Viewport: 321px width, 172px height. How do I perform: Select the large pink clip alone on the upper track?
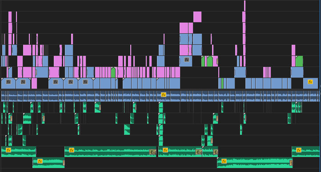[x=197, y=17]
